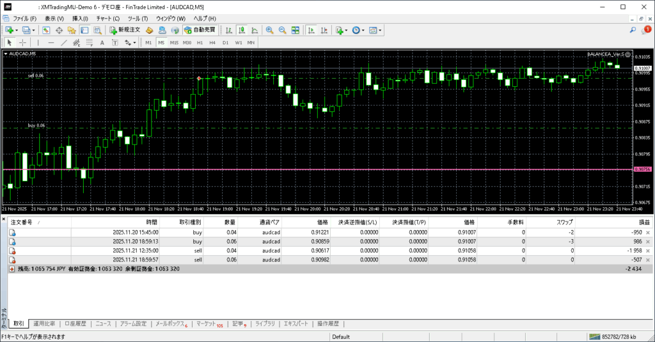This screenshot has width=655, height=342.
Task: Switch chart to candlestick display
Action: [242, 30]
